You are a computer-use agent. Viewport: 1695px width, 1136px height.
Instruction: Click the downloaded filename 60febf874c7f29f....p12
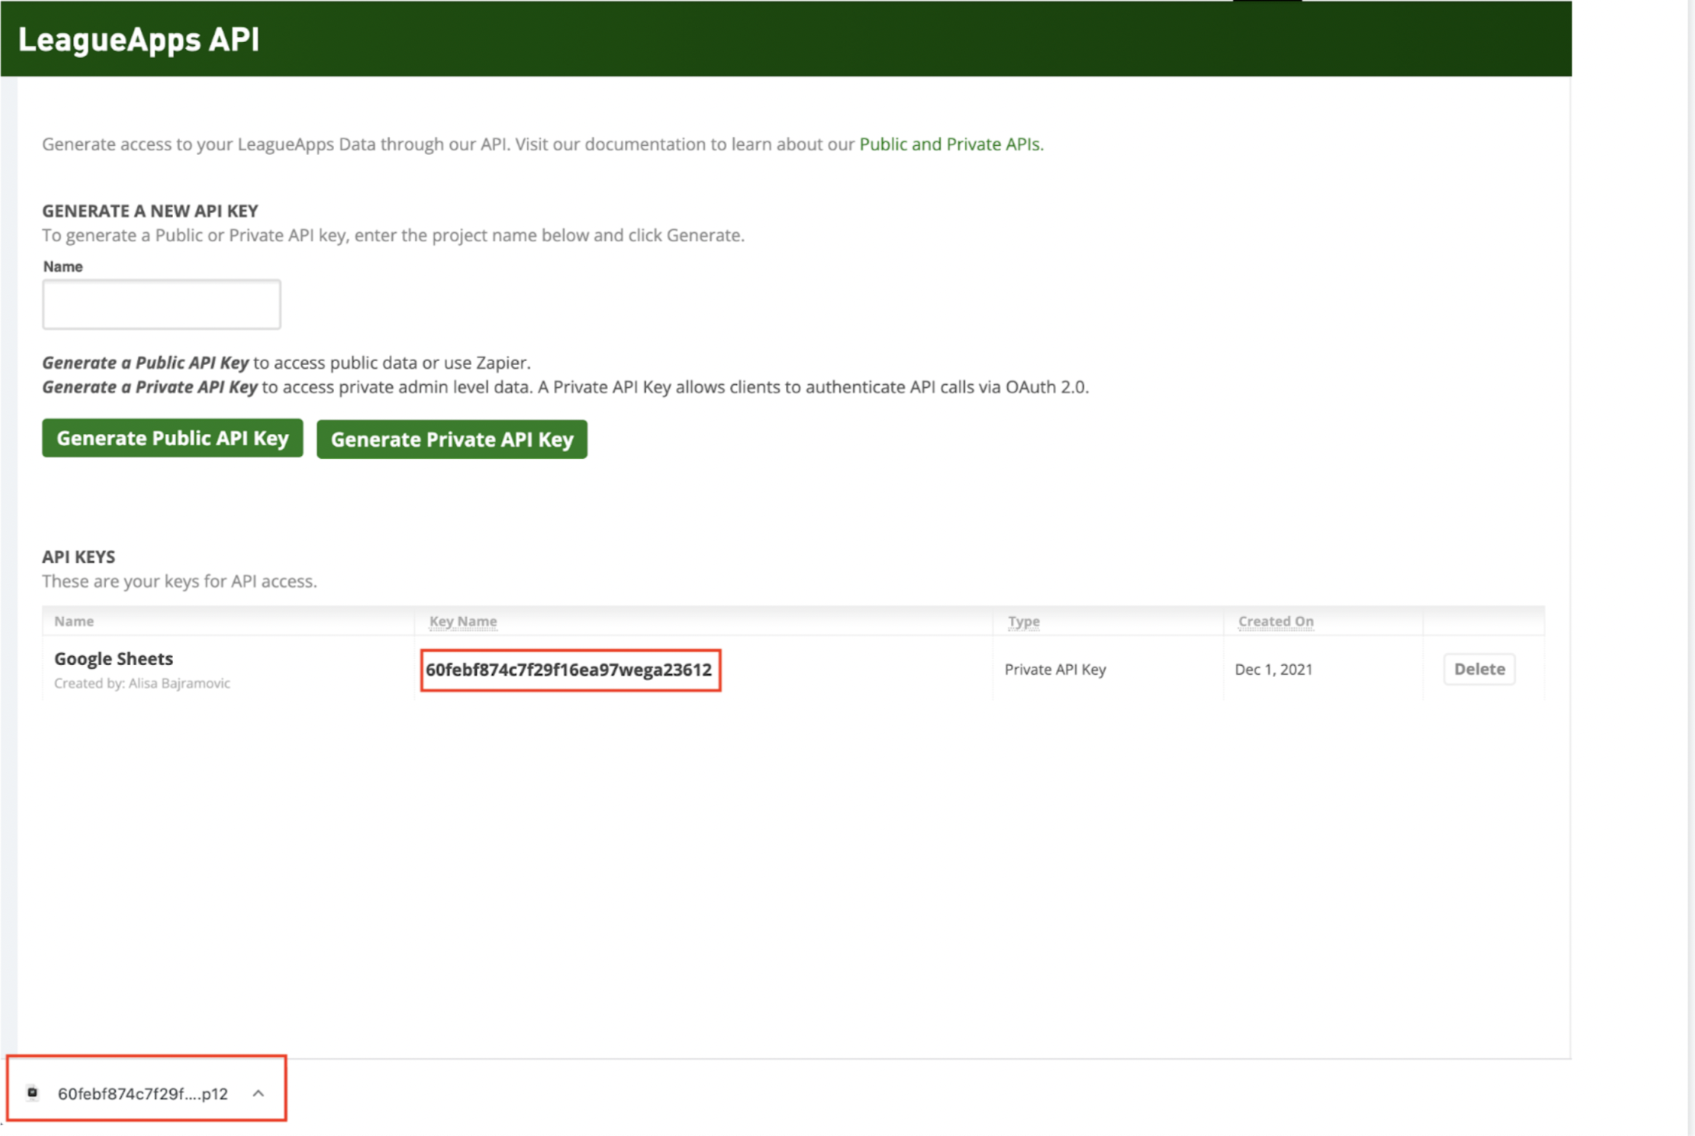point(143,1092)
